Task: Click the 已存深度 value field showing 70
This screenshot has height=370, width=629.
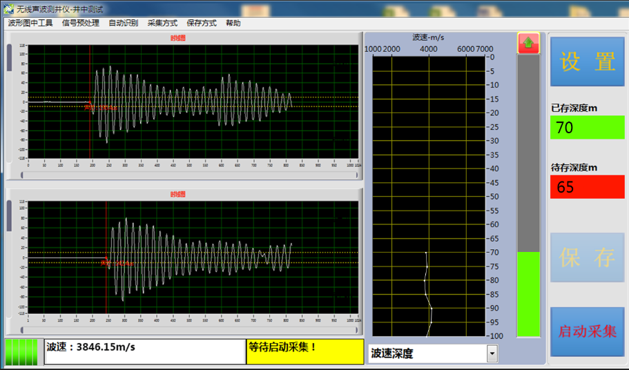Action: (587, 128)
